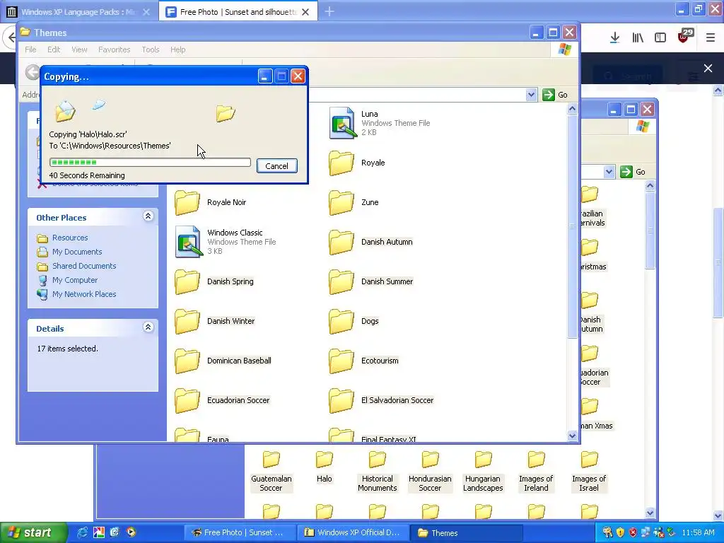This screenshot has height=543, width=724.
Task: Go to the Resources folder link
Action: tap(70, 238)
